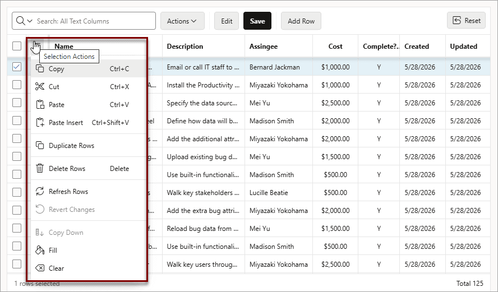Click the trash can Delete Rows icon
The height and width of the screenshot is (292, 498).
click(40, 168)
